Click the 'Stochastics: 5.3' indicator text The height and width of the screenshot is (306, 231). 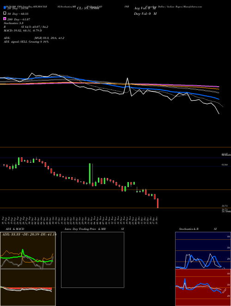tap(13, 23)
